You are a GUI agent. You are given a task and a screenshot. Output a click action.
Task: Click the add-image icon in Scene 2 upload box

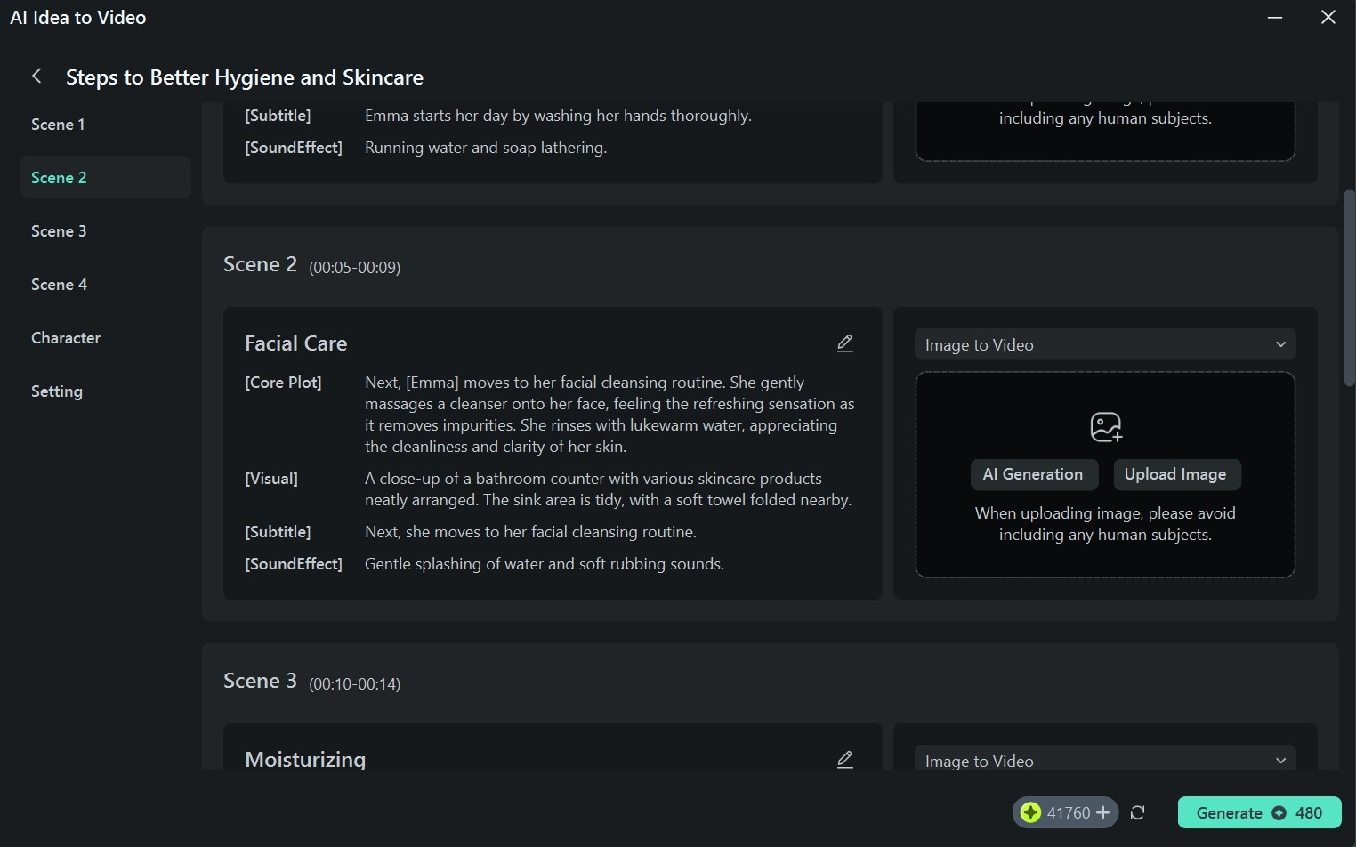pos(1106,427)
